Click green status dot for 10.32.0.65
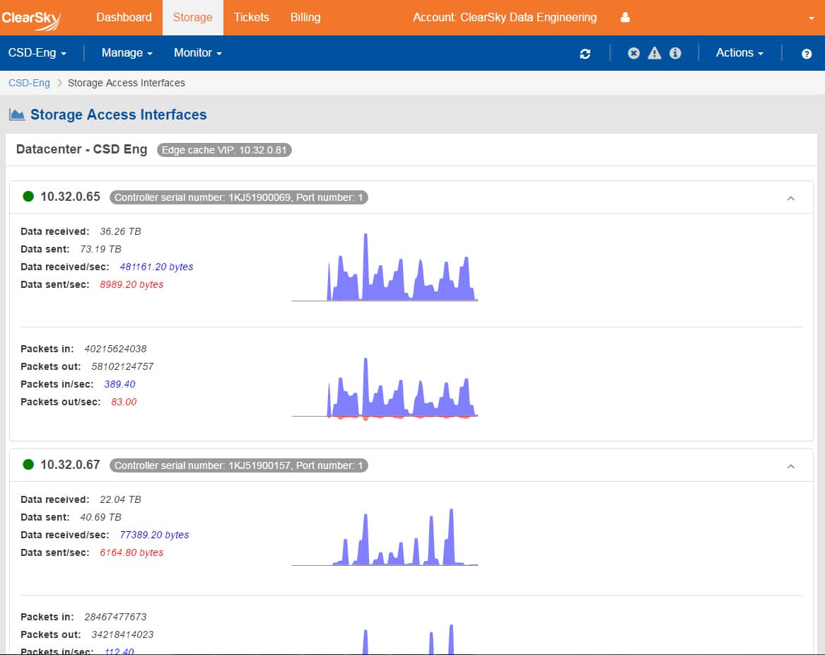Viewport: 825px width, 655px height. click(x=28, y=197)
